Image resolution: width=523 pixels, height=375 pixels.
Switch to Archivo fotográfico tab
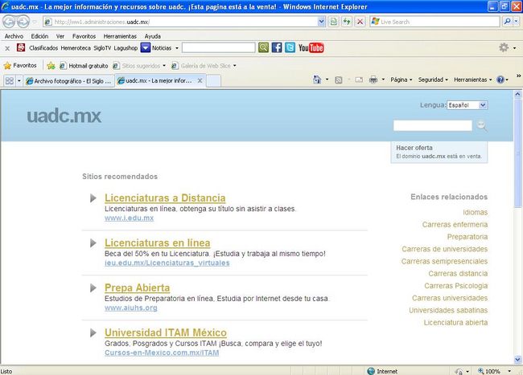[68, 80]
